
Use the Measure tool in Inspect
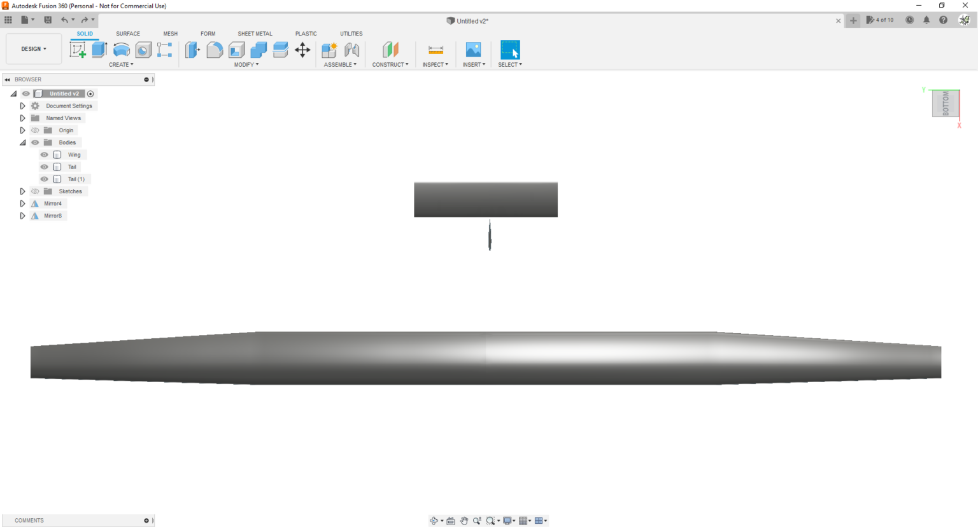tap(436, 49)
